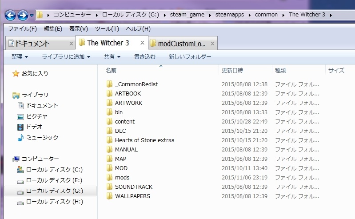
Task: Expand the arrow after steamapps in the address bar
Action: pos(249,15)
